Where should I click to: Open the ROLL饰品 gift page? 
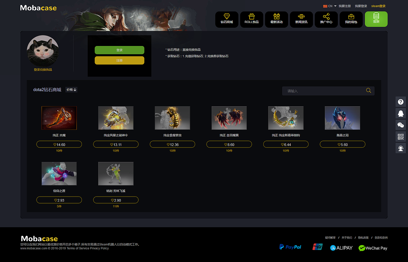coord(251,19)
